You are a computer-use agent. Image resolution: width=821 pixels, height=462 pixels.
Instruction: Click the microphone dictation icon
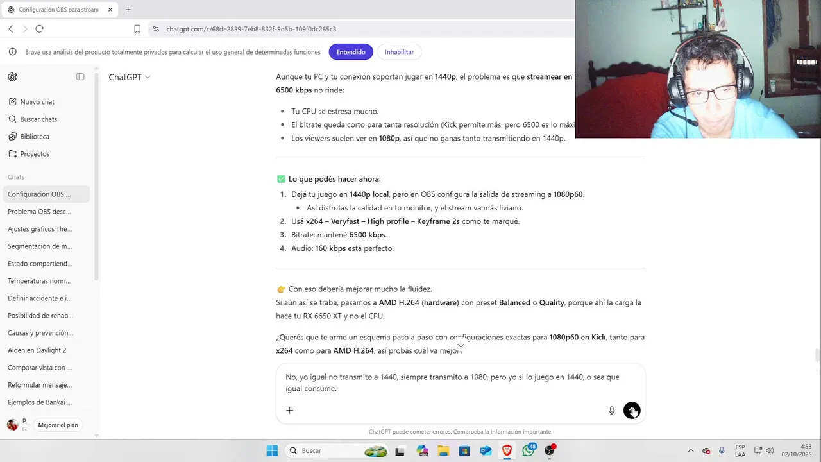pos(612,411)
